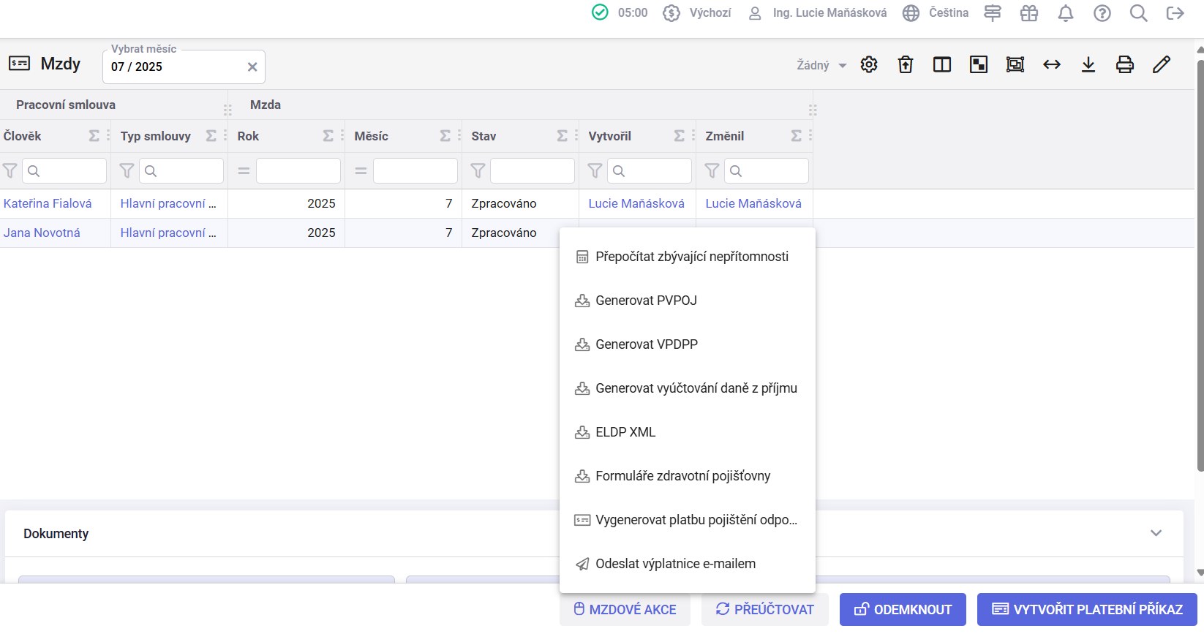The image size is (1204, 634).
Task: Toggle split column layout icon
Action: (942, 64)
